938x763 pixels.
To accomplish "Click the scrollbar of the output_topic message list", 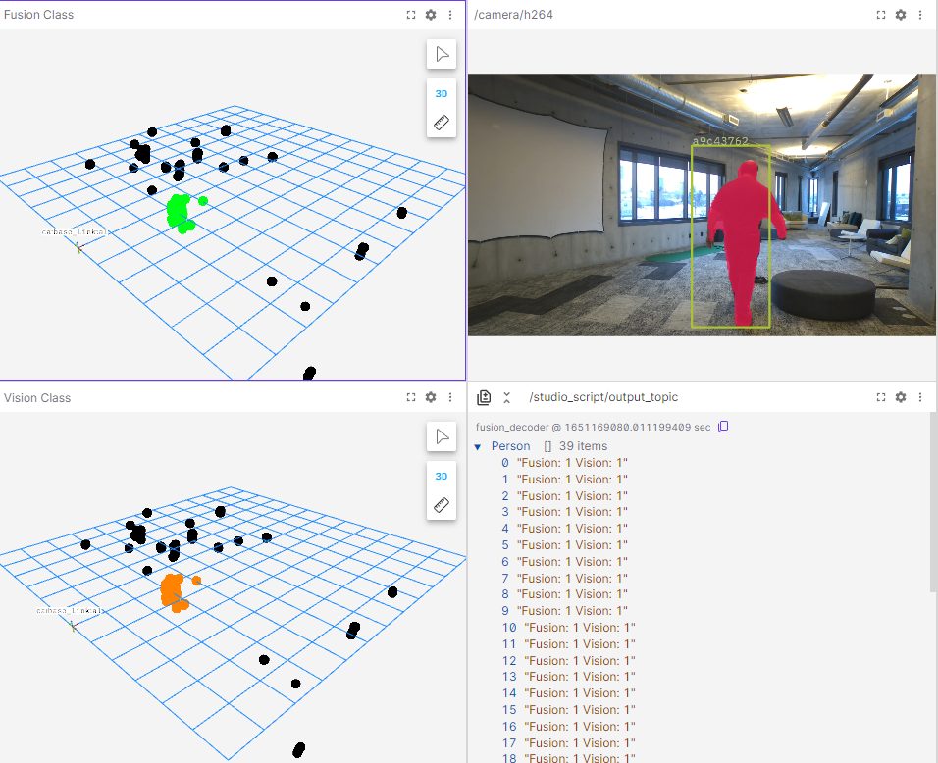I will tap(933, 502).
